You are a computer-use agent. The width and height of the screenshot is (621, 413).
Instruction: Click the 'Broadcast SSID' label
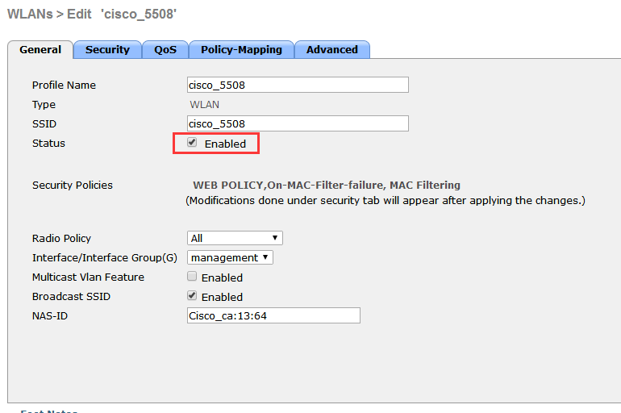[x=71, y=296]
